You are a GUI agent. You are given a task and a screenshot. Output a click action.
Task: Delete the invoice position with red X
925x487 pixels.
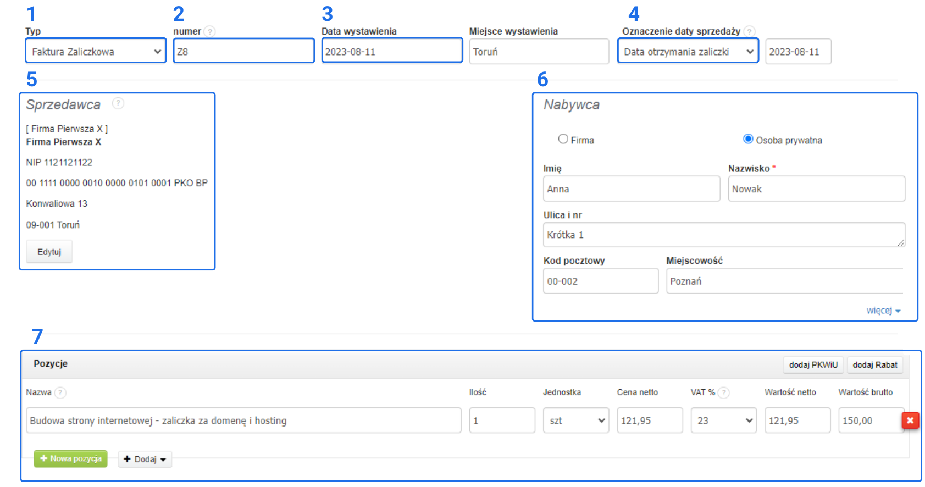910,420
